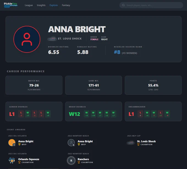Click the Orlando Squeeze team logo
Viewport: 187px width, 169px height.
[12, 160]
